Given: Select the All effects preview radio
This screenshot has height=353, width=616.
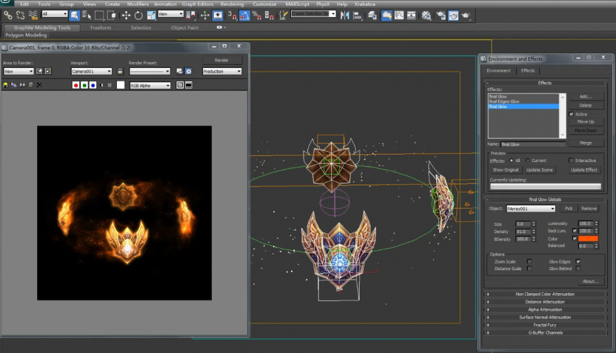Looking at the screenshot, I should click(511, 160).
